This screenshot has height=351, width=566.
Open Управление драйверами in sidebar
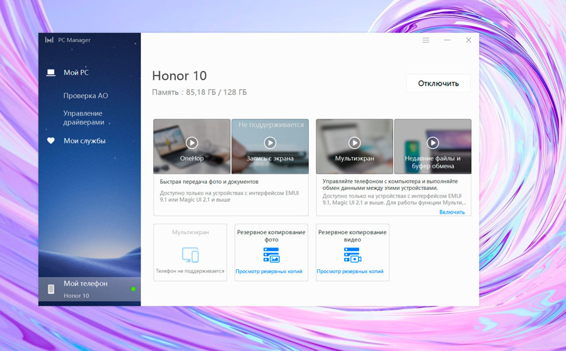pos(84,118)
